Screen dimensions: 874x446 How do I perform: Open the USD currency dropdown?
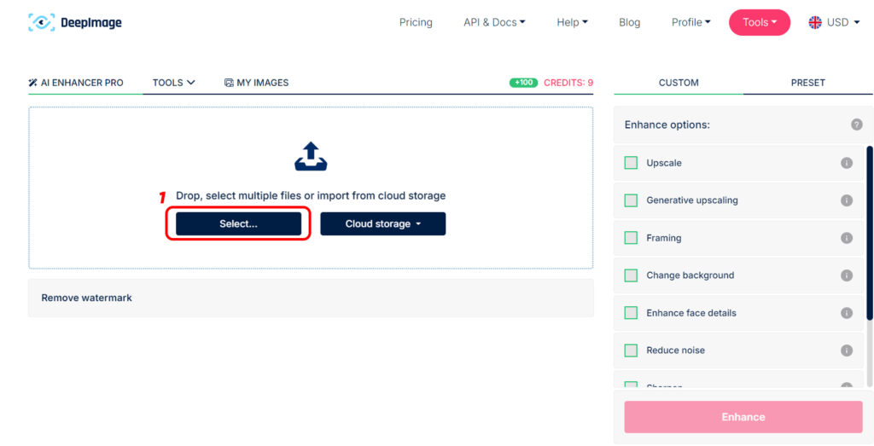click(x=843, y=22)
